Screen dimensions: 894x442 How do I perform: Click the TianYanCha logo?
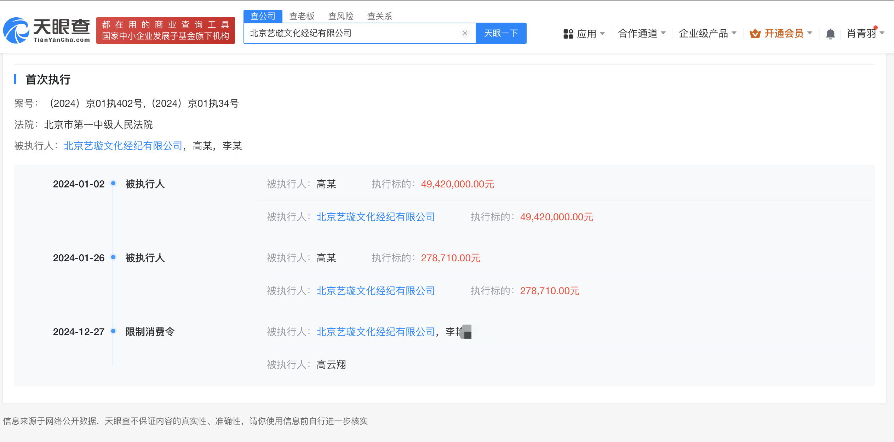coord(47,30)
